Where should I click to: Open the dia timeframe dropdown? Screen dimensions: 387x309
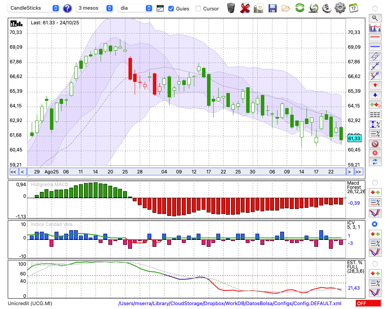tap(135, 8)
